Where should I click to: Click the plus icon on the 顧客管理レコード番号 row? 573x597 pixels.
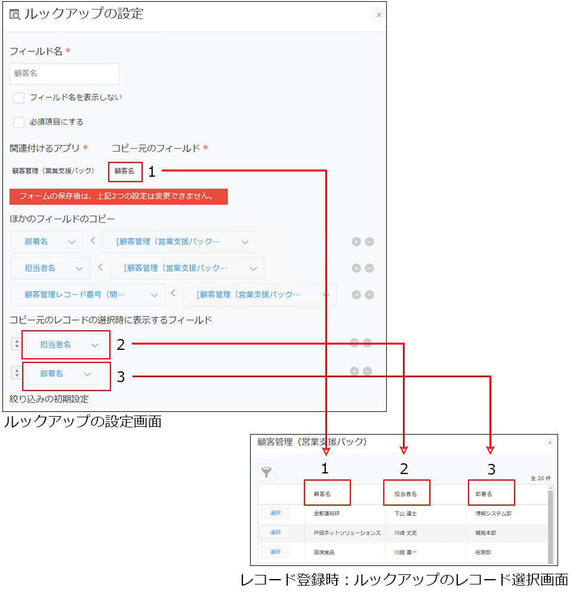click(x=356, y=294)
